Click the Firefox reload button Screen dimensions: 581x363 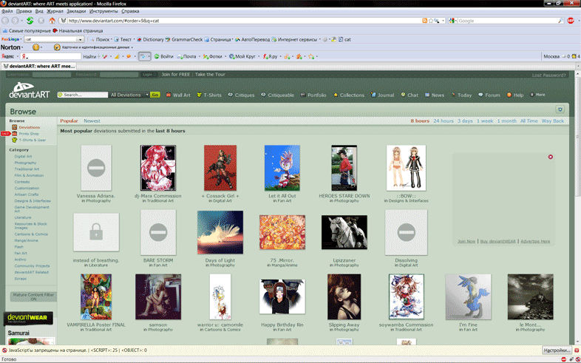click(30, 21)
